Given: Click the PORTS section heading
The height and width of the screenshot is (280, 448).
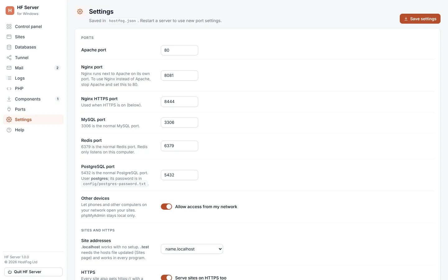Looking at the screenshot, I should [x=87, y=38].
